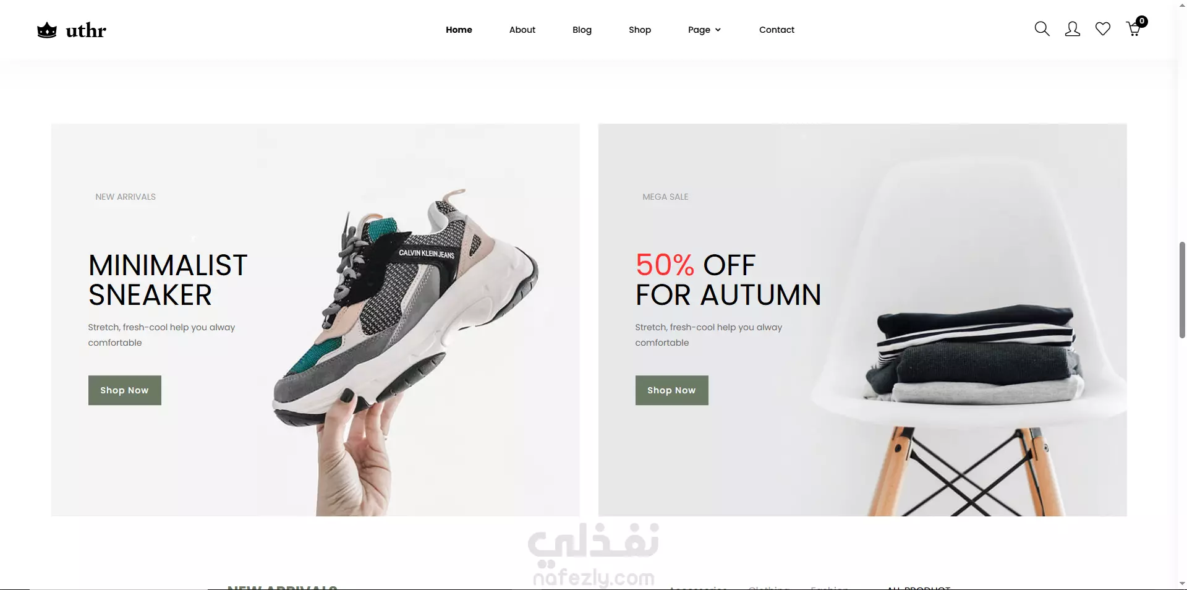
Task: Click the 50% OFF FOR AUTUMN heading
Action: pos(728,280)
